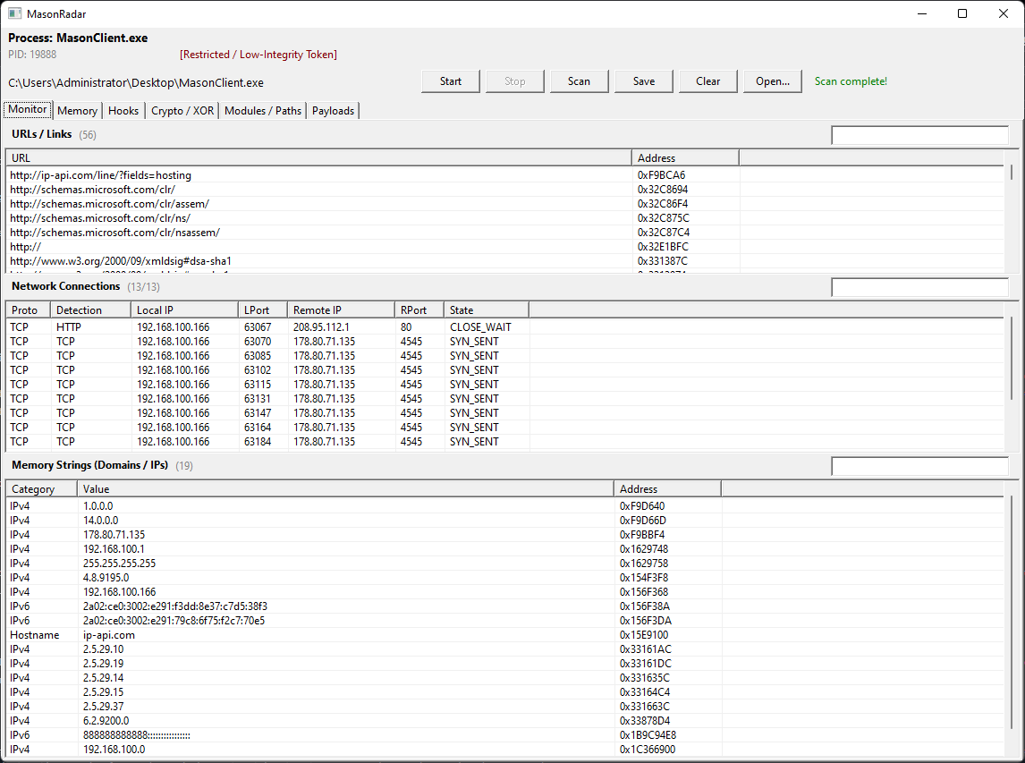Viewport: 1025px width, 763px height.
Task: Select the ip-api.com URL row
Action: [101, 175]
